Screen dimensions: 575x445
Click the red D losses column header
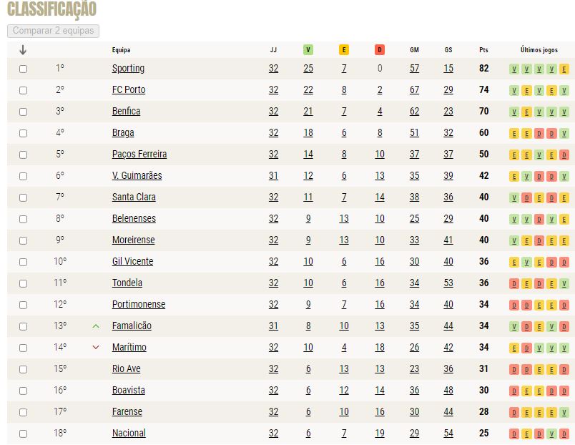pyautogui.click(x=380, y=50)
